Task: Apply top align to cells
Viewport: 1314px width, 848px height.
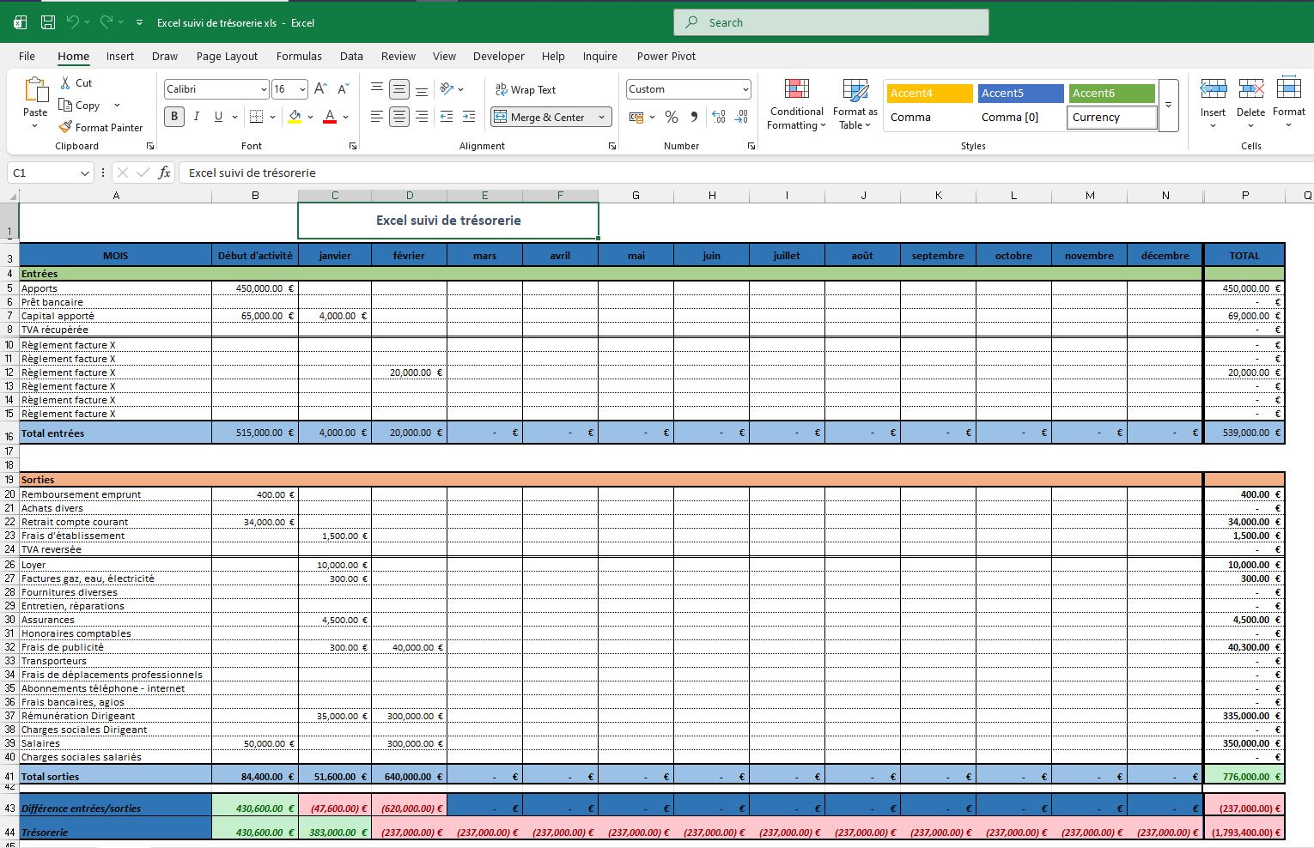Action: [x=377, y=89]
